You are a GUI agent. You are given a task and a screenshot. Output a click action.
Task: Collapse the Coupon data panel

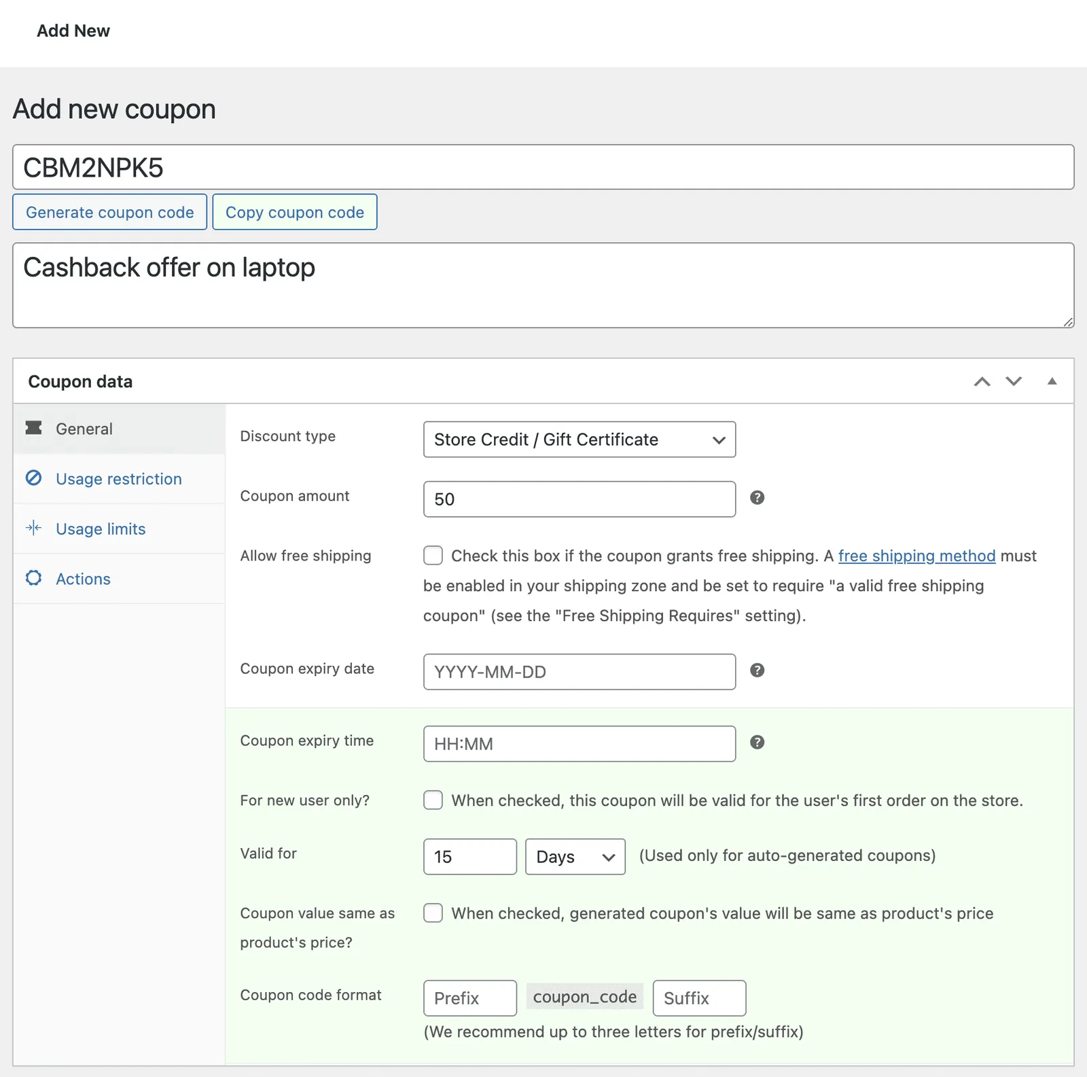click(1052, 381)
